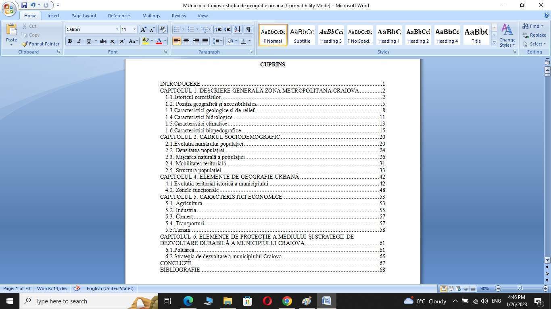The width and height of the screenshot is (551, 309).
Task: Apply the Heading 1 style
Action: pos(389,35)
